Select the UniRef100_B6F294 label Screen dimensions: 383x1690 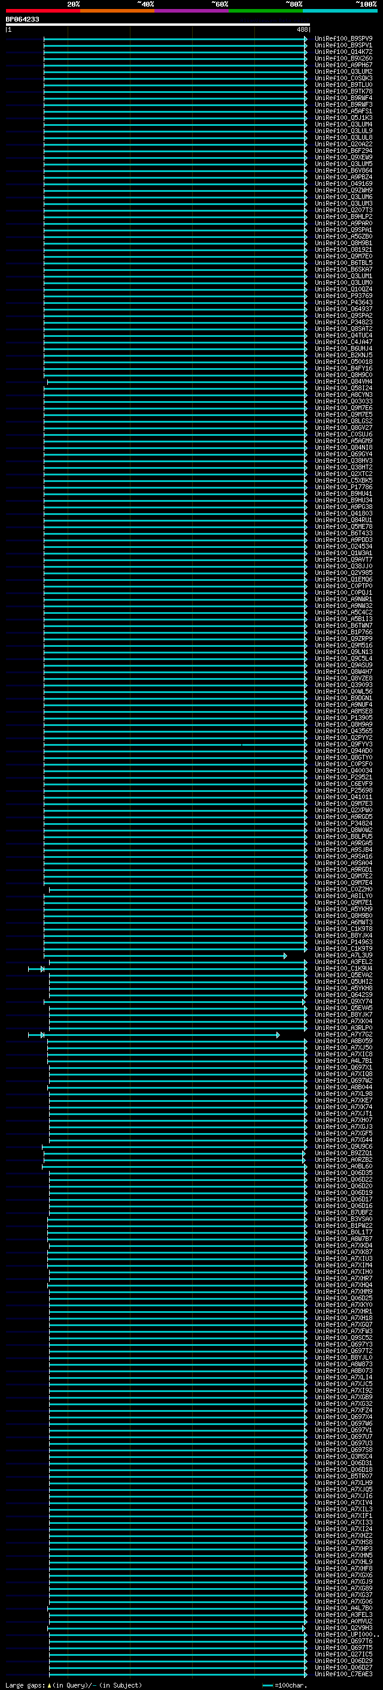[344, 151]
